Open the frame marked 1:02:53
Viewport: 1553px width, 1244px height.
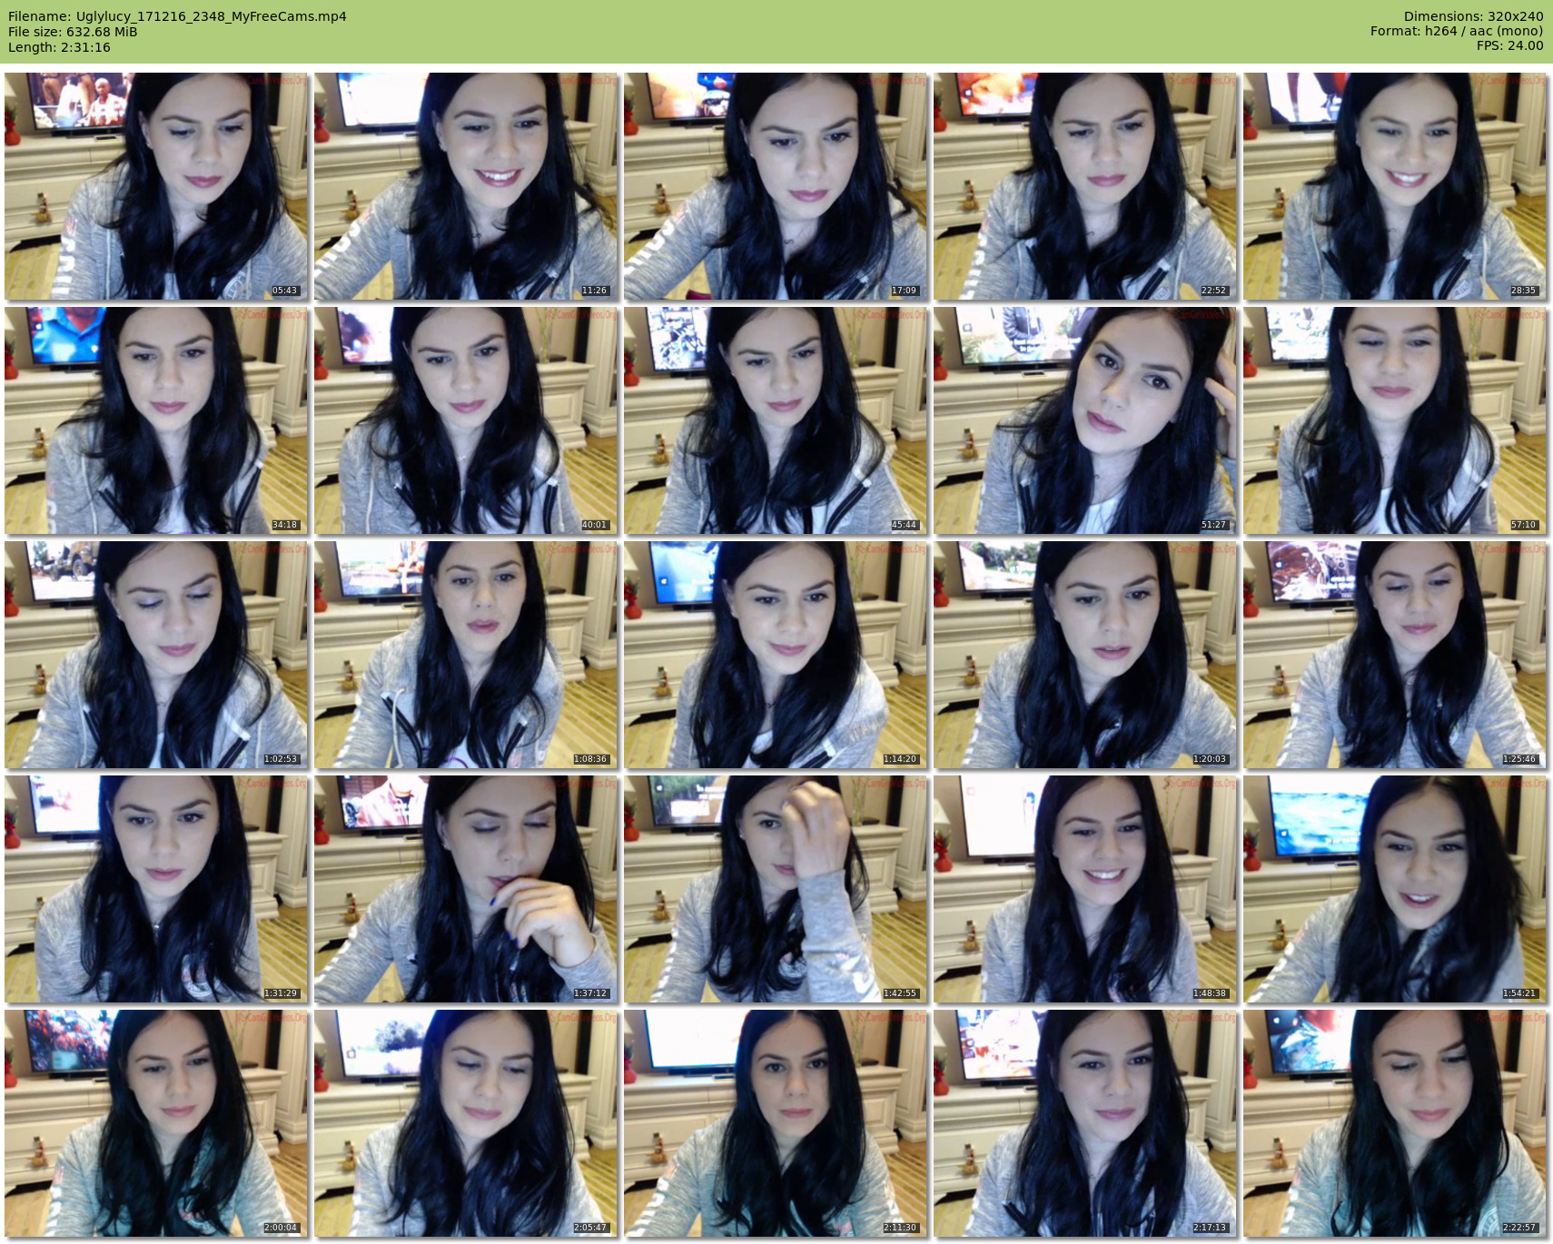point(156,655)
